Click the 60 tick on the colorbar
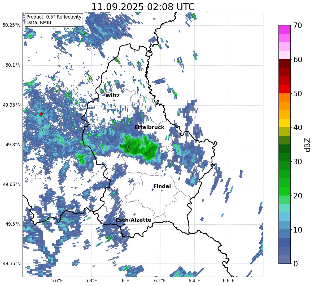This screenshot has height=286, width=314. (298, 60)
